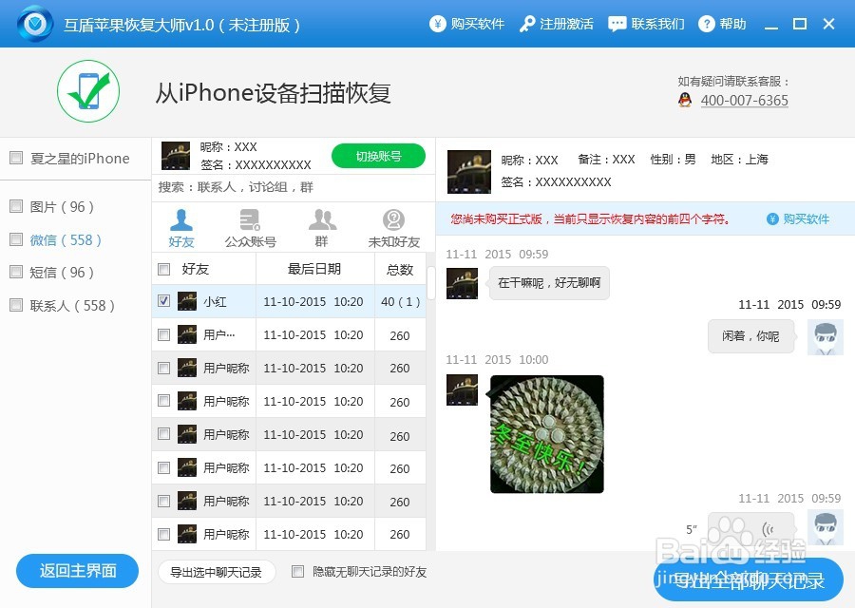Check 微信 (558) category
The height and width of the screenshot is (608, 855).
click(16, 238)
